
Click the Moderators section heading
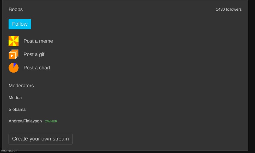click(21, 86)
